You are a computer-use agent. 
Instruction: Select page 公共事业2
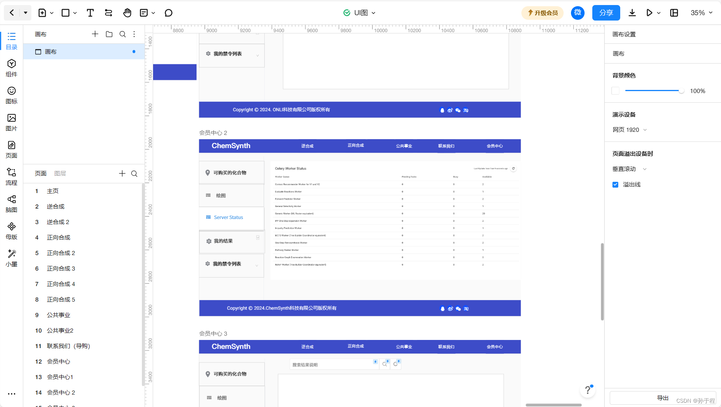point(83,330)
